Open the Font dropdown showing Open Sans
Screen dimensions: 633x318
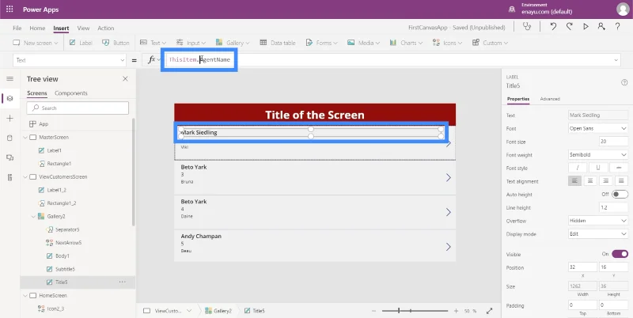597,128
